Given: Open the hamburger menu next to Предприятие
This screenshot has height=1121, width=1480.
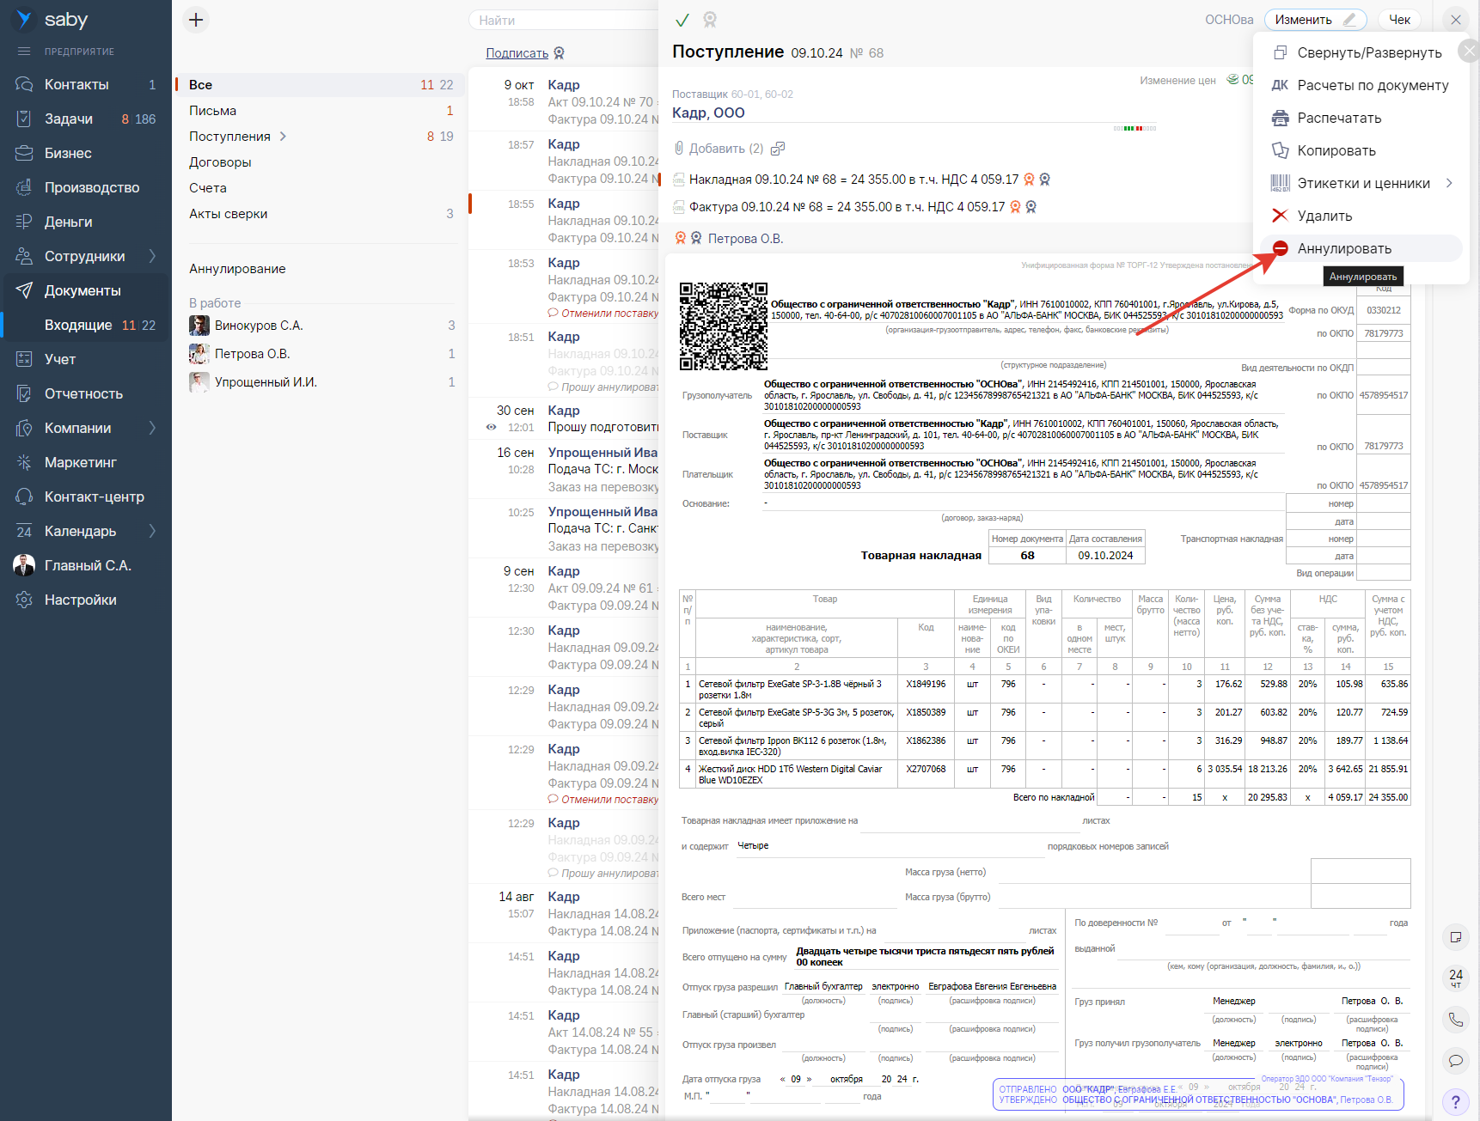Looking at the screenshot, I should pos(24,52).
